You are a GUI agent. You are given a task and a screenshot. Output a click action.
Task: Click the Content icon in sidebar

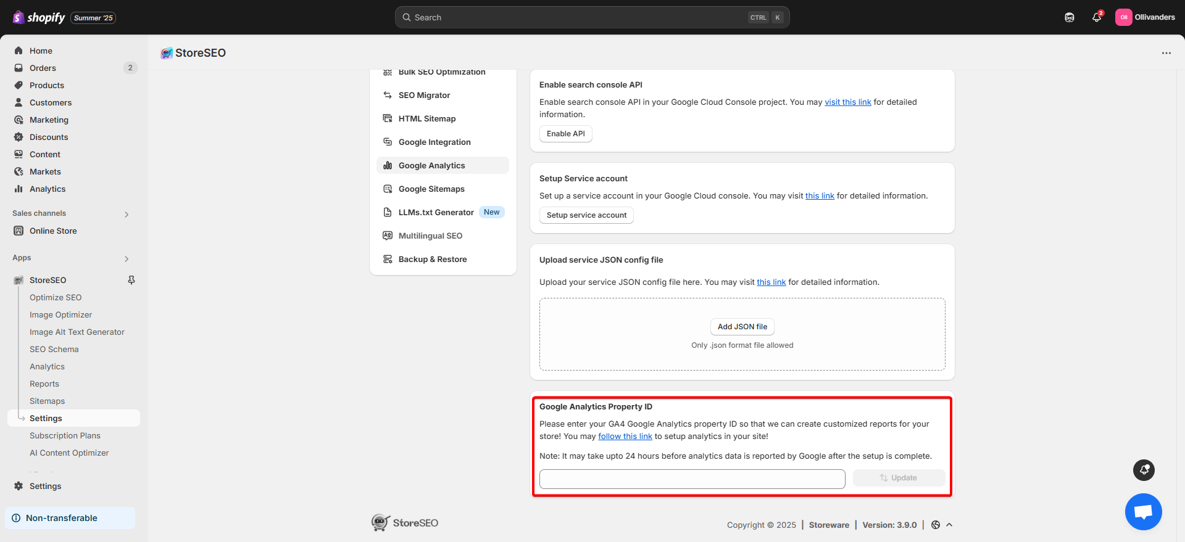point(19,154)
